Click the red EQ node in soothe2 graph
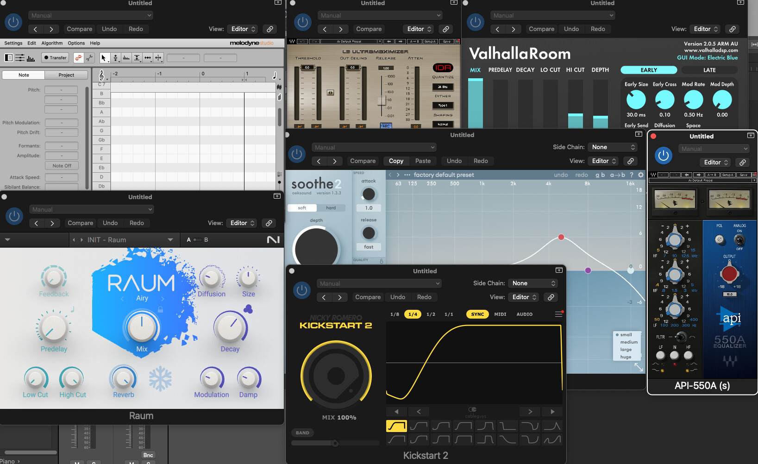 pos(561,237)
